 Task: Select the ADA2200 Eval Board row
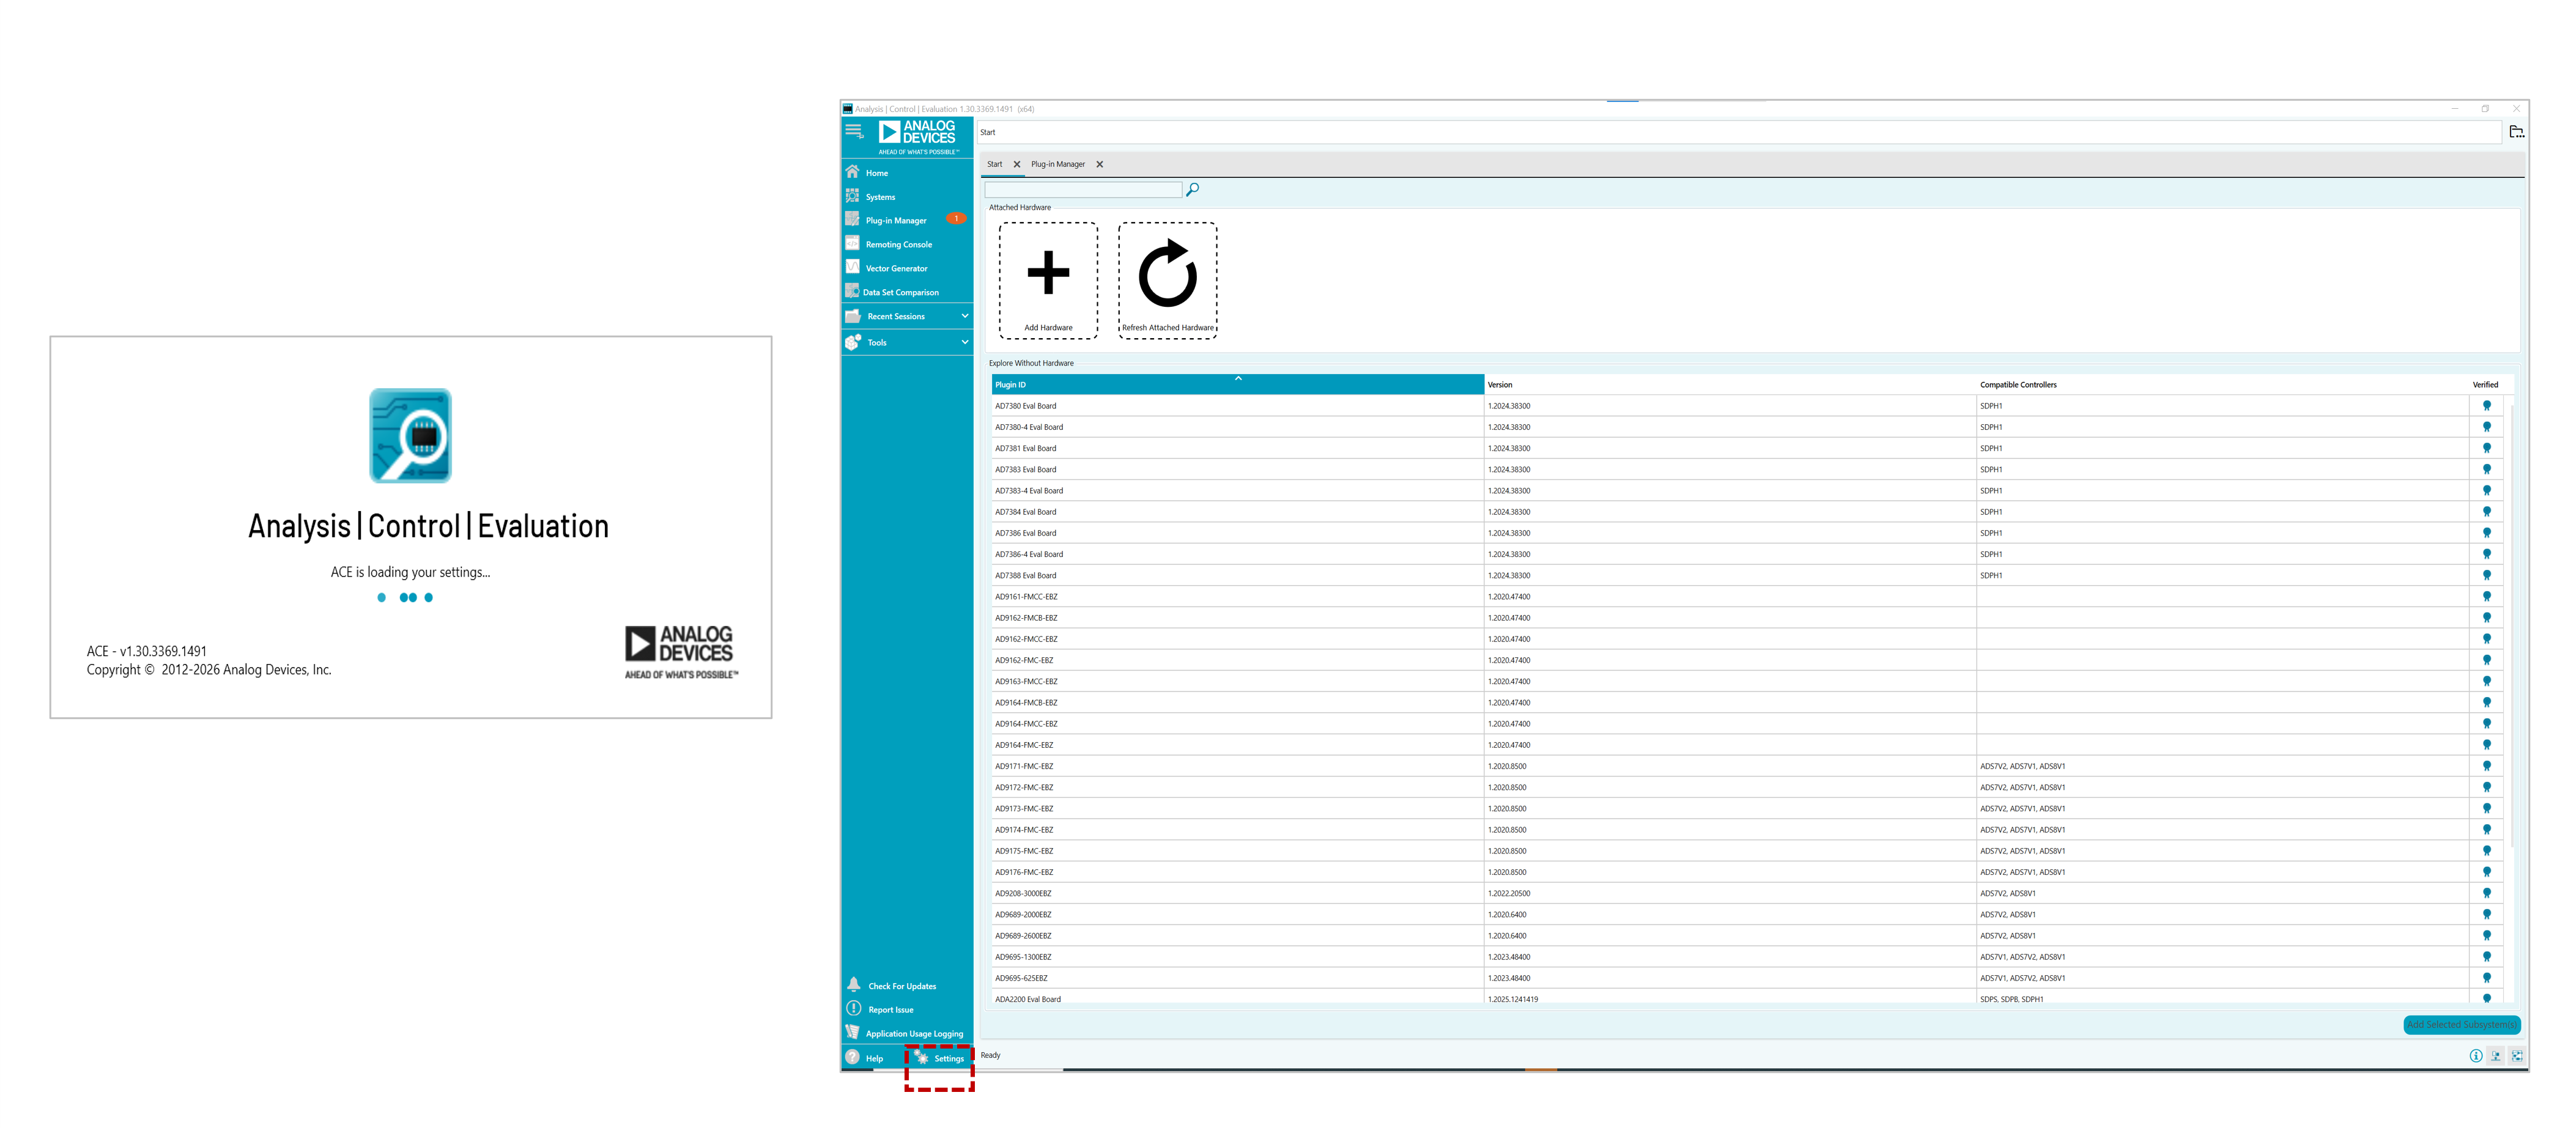[x=1747, y=998]
